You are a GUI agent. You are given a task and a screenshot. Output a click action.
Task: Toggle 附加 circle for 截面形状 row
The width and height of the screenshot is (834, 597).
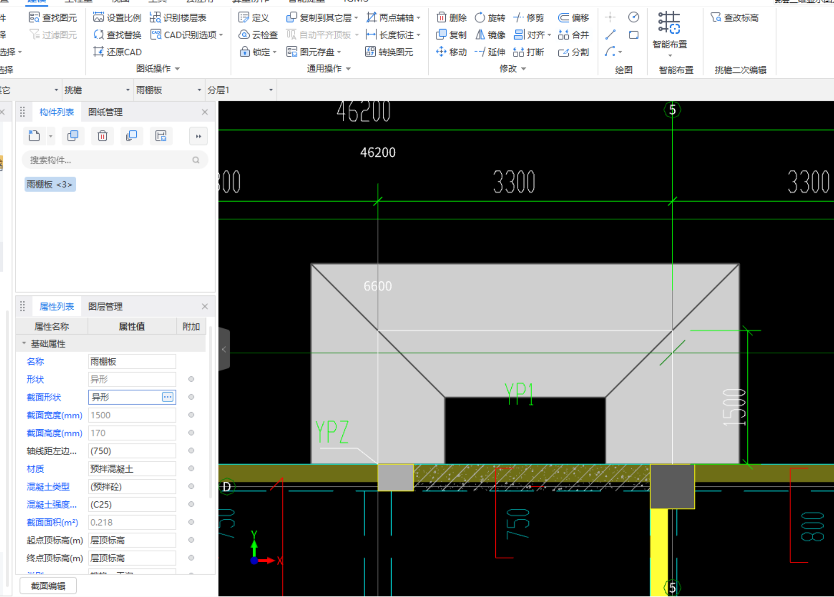tap(191, 397)
